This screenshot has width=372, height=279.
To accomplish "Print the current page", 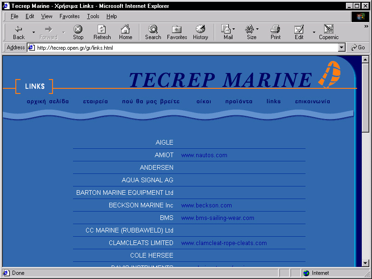I will tap(275, 32).
